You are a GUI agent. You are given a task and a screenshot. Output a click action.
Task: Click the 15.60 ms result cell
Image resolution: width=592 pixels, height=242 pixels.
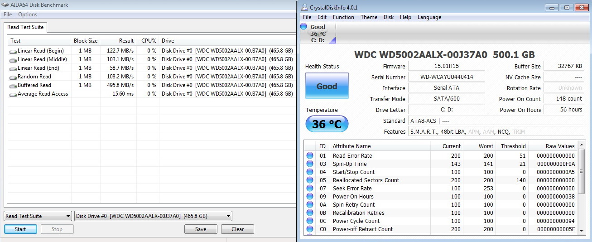coord(123,94)
